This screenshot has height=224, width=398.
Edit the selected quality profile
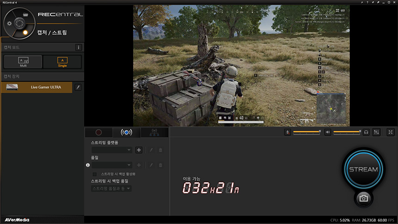151,165
